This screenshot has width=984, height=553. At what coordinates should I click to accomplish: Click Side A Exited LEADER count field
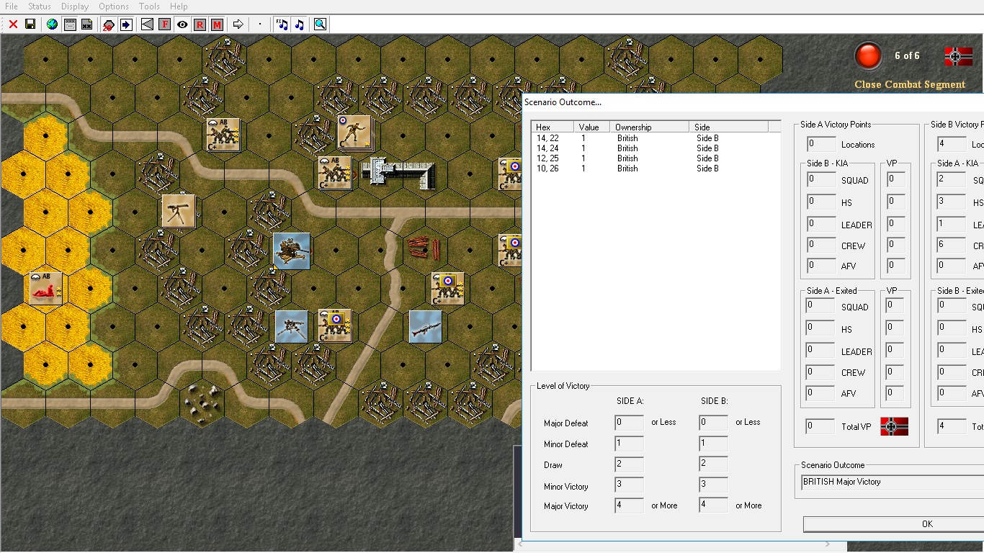coord(820,351)
